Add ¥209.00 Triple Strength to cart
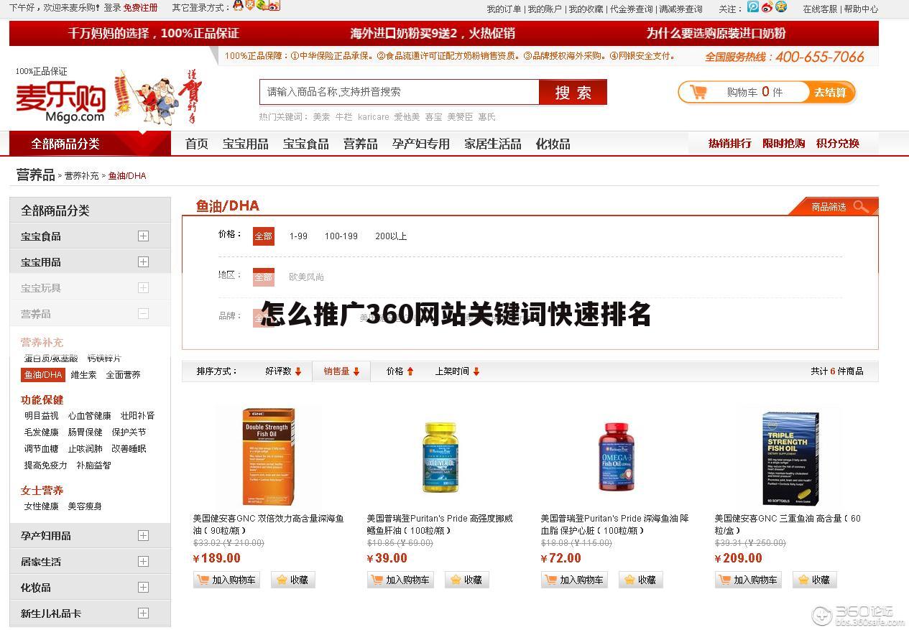The image size is (909, 630). [x=747, y=580]
